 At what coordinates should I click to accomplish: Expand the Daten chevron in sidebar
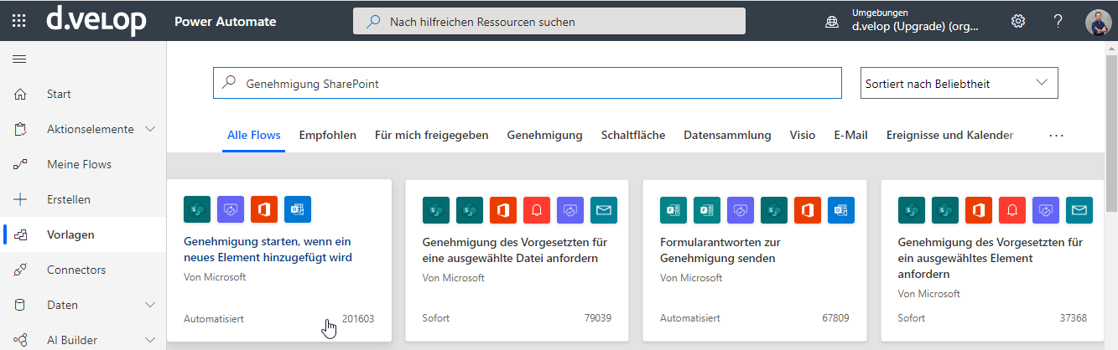tap(151, 305)
